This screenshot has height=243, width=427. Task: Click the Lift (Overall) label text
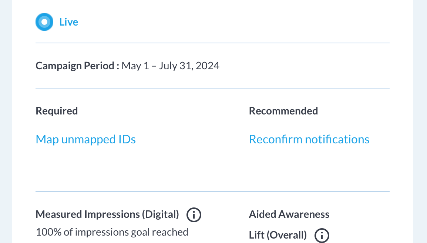coord(278,235)
